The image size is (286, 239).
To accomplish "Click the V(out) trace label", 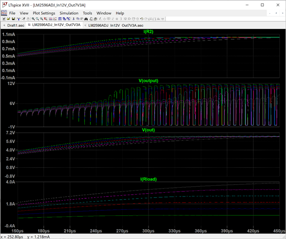I will (x=149, y=130).
